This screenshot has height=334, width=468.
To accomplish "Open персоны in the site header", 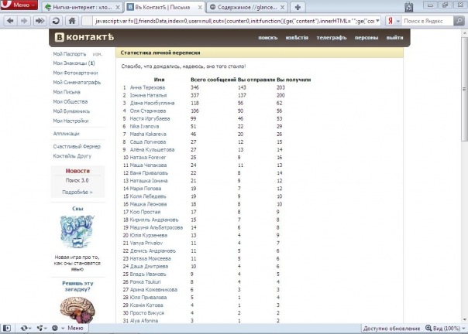I will point(366,38).
